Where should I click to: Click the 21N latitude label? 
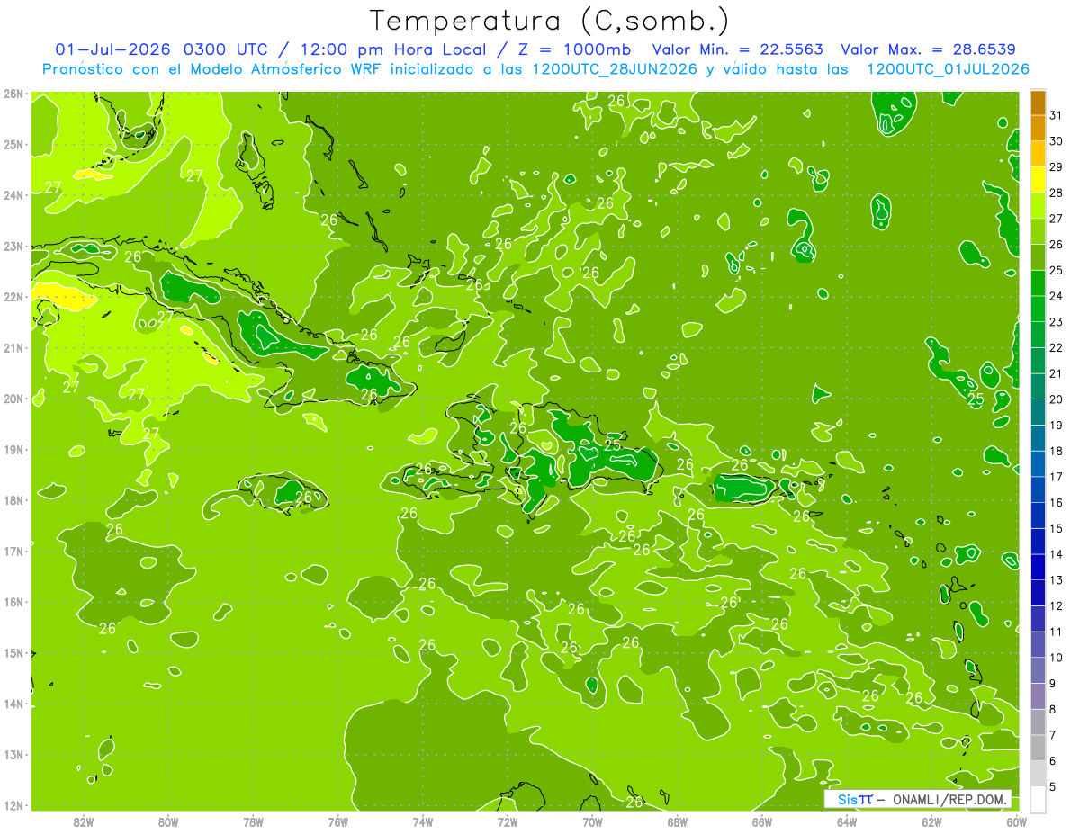[x=13, y=347]
